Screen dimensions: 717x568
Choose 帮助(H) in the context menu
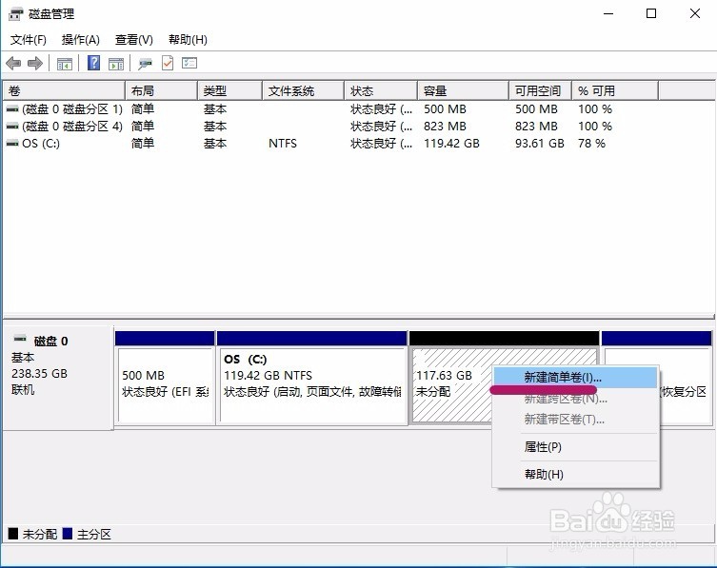point(575,474)
